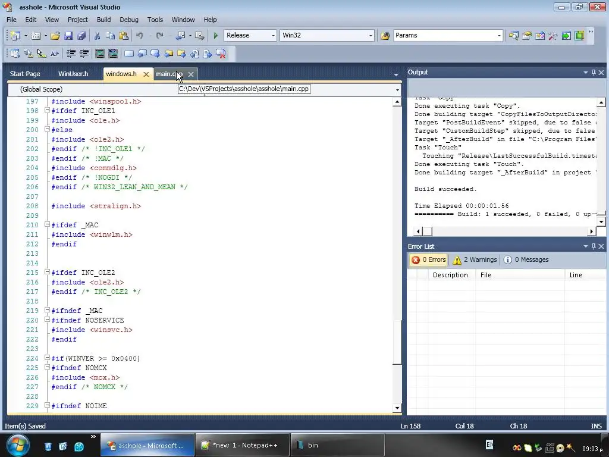Open the Properties Window toolbar icon

[527, 36]
